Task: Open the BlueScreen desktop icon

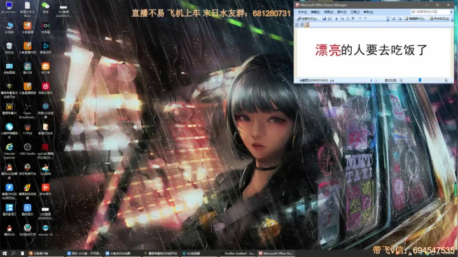Action: tap(10, 8)
